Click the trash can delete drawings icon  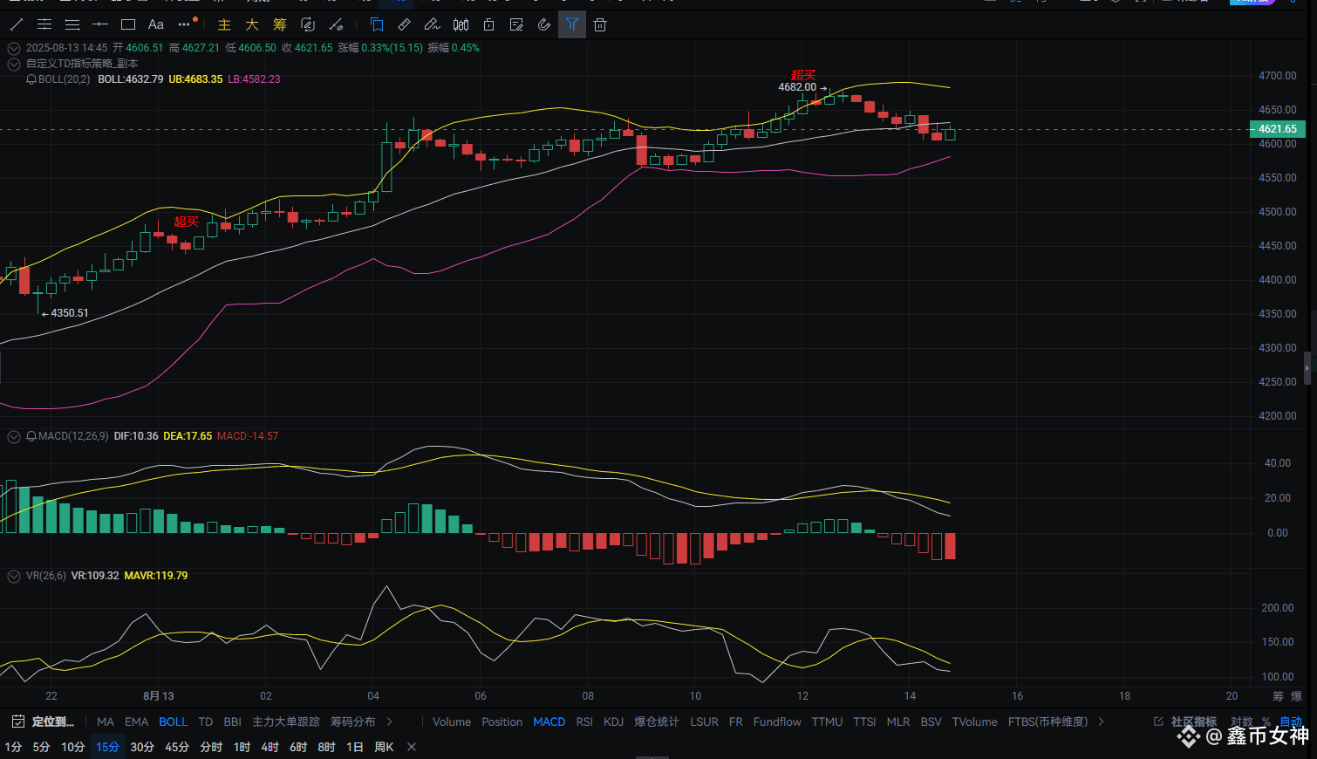pyautogui.click(x=600, y=24)
